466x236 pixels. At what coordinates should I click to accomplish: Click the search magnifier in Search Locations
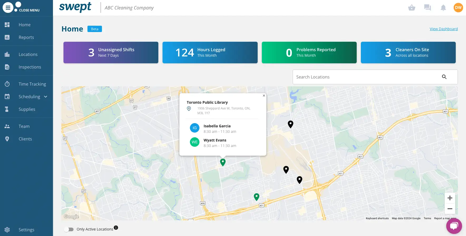(444, 77)
